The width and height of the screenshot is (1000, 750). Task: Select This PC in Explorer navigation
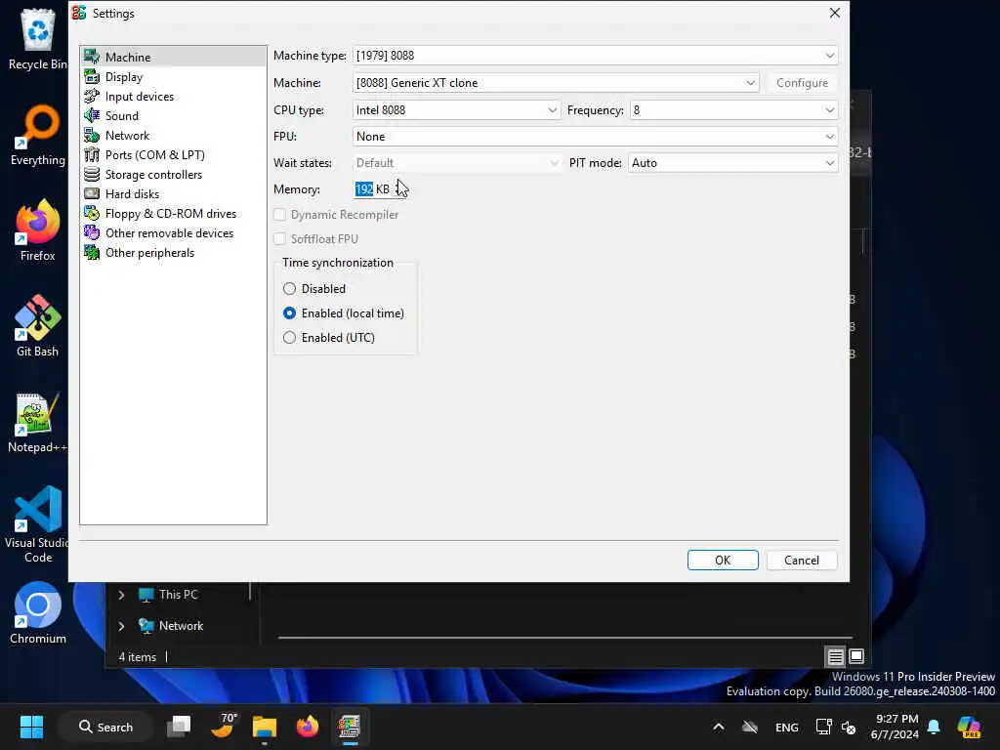178,595
